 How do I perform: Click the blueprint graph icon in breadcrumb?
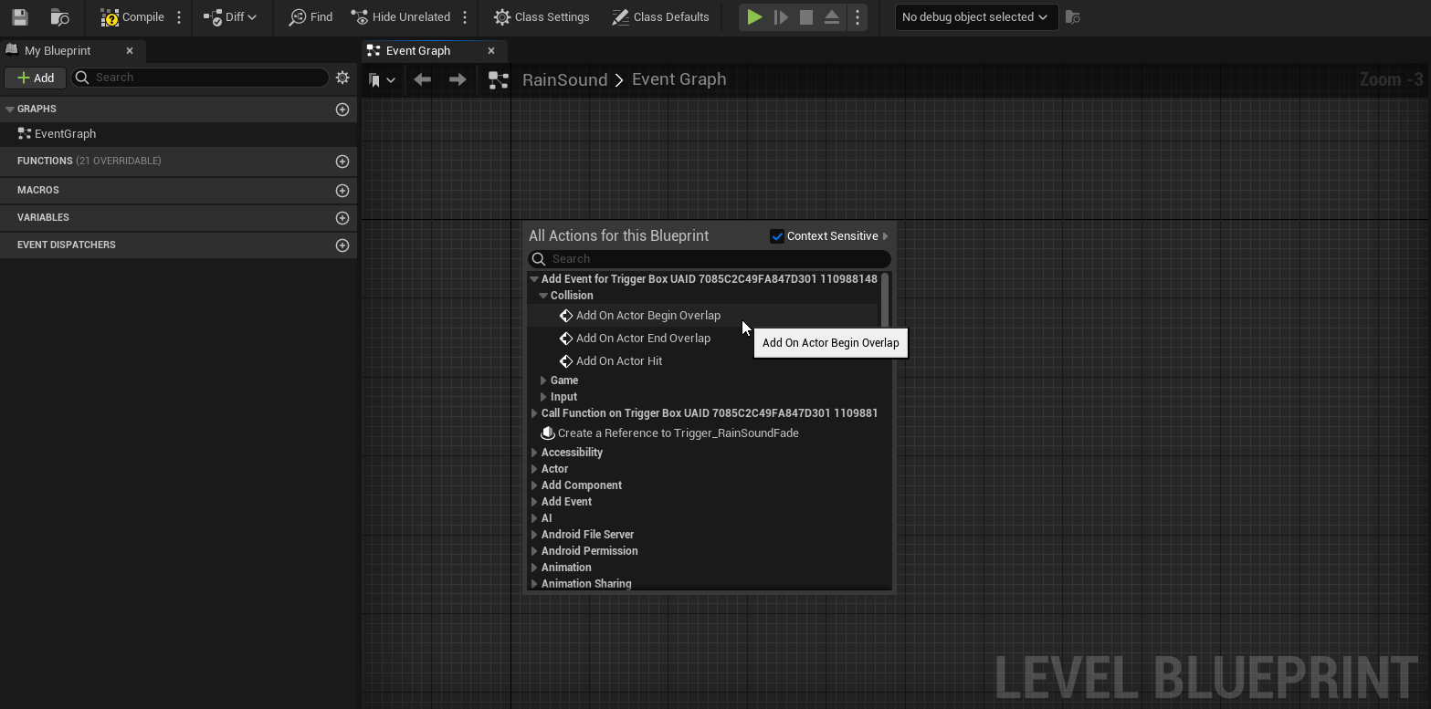click(499, 80)
